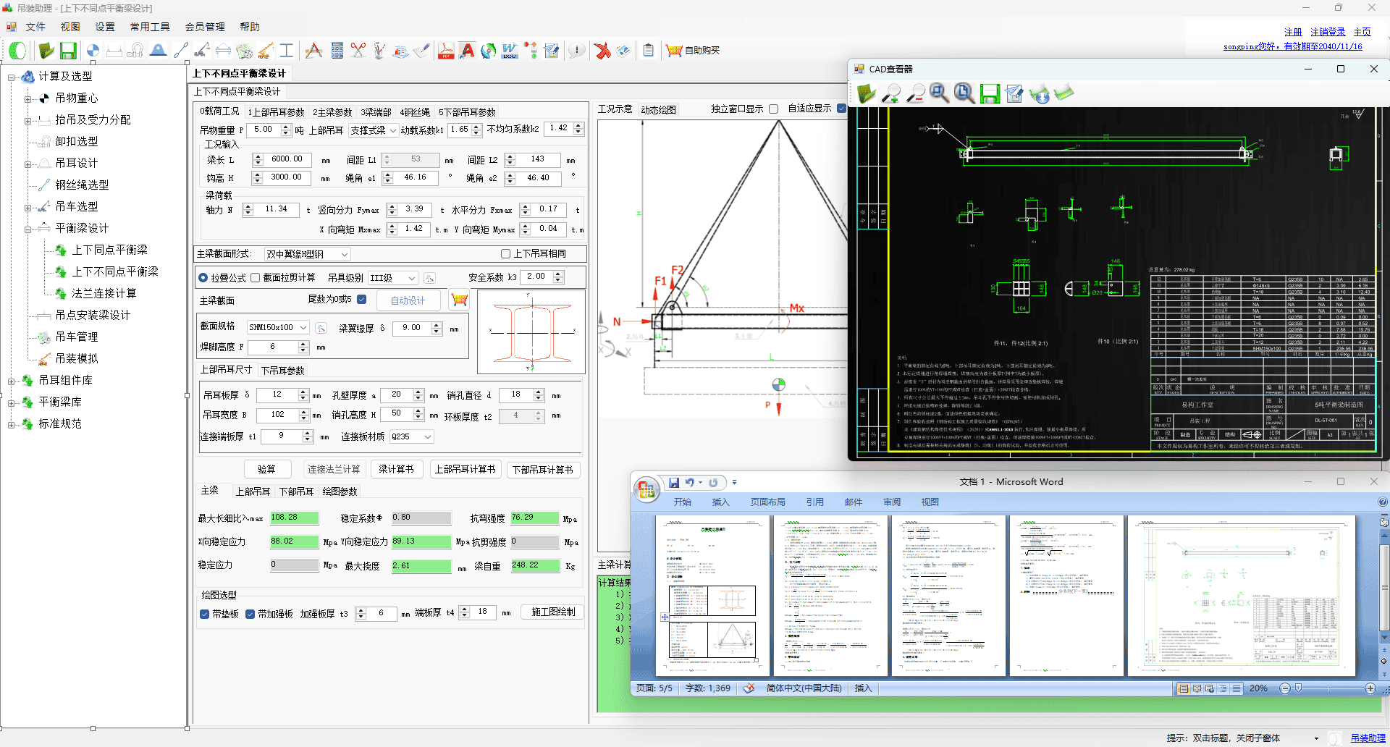The height and width of the screenshot is (747, 1390).
Task: Switch to the 3梁端部 tab
Action: pyautogui.click(x=375, y=112)
